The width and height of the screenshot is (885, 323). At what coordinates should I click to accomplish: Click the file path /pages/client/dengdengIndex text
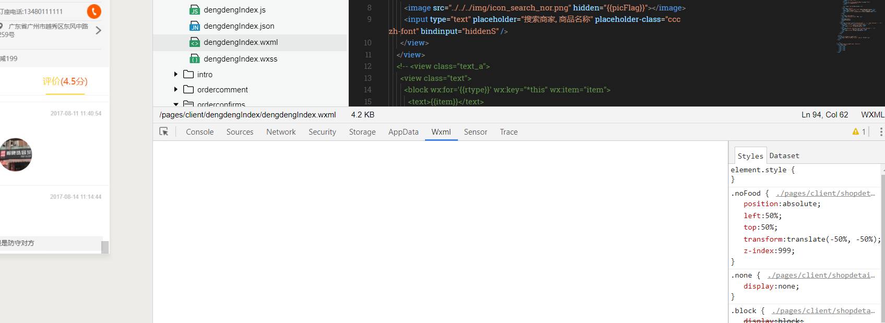point(247,115)
